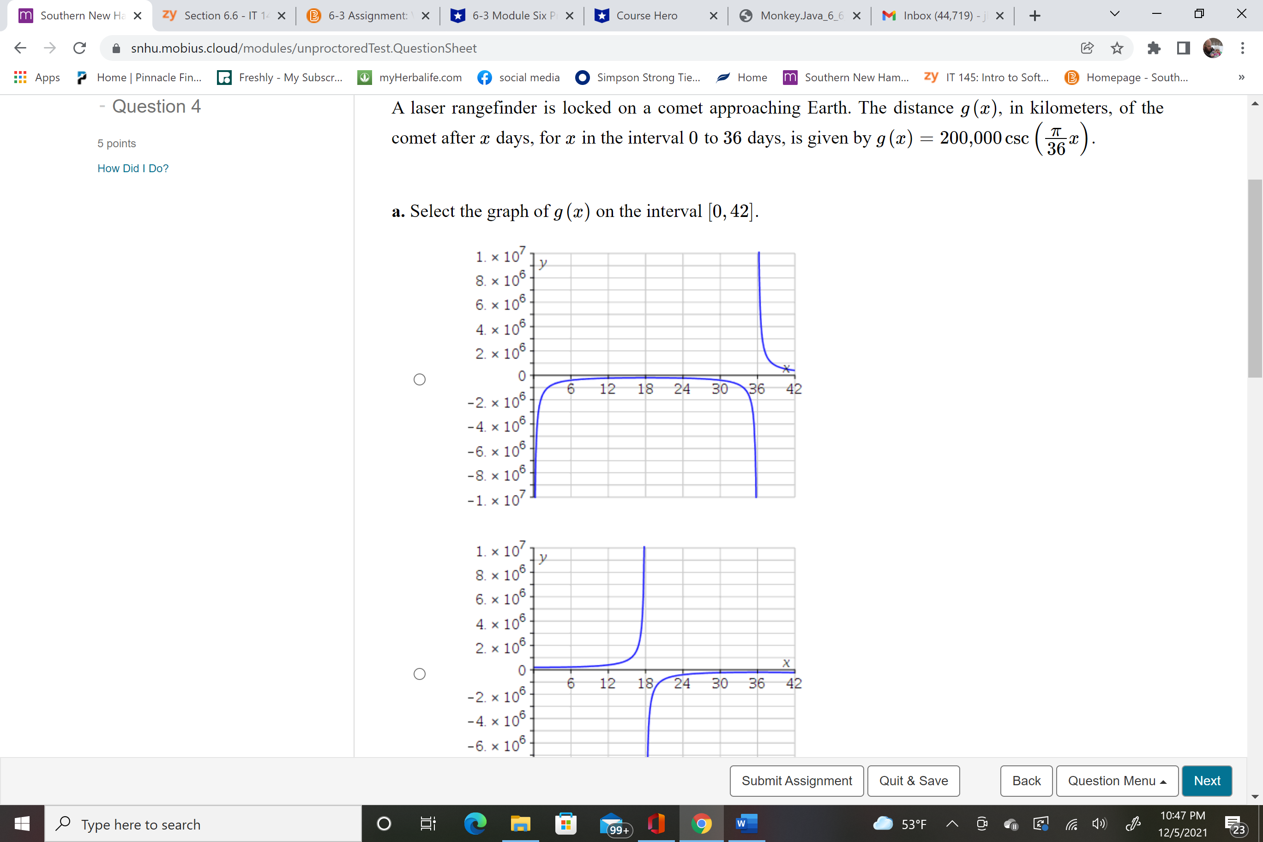
Task: Bookmark this page with the star icon
Action: (x=1116, y=48)
